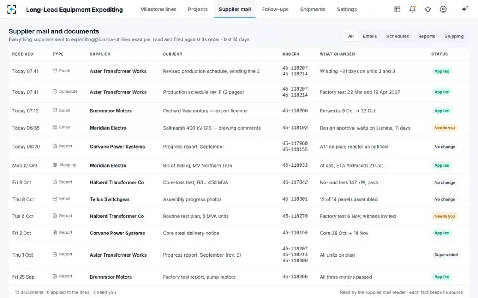The height and width of the screenshot is (298, 478).
Task: Click report icon on Routine test plan row
Action: 55,216
